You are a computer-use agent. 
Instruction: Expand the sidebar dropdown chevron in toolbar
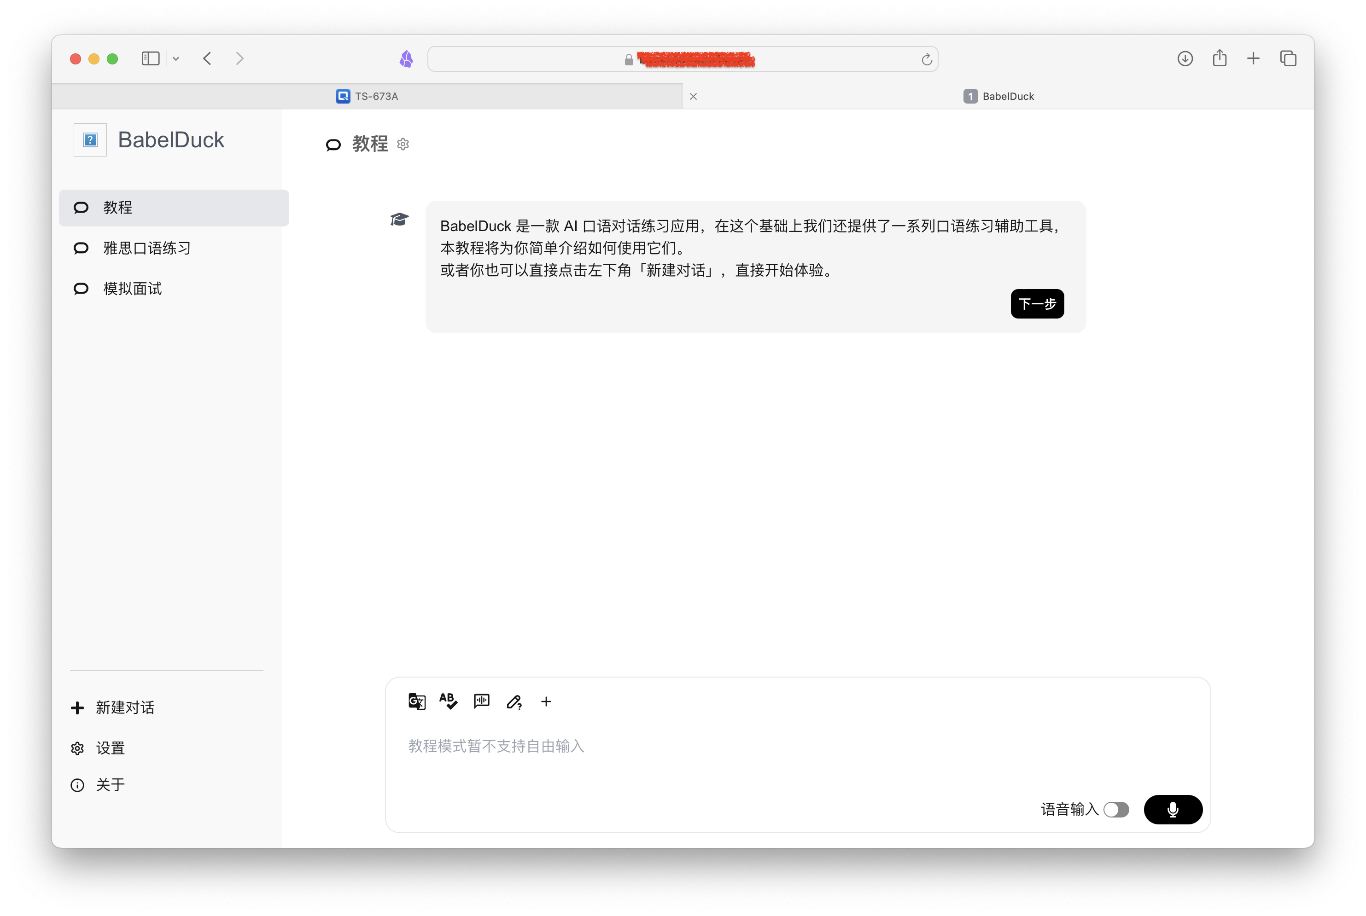tap(176, 58)
